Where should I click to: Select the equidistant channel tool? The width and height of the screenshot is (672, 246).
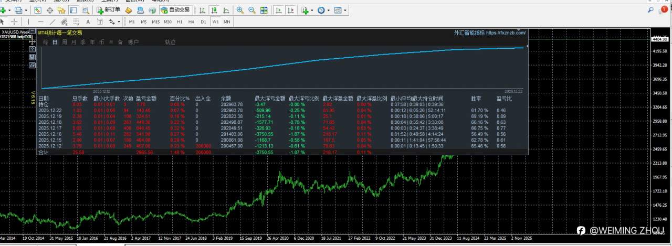pyautogui.click(x=64, y=22)
